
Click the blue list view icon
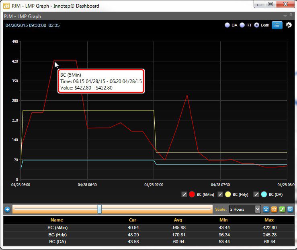click(277, 25)
